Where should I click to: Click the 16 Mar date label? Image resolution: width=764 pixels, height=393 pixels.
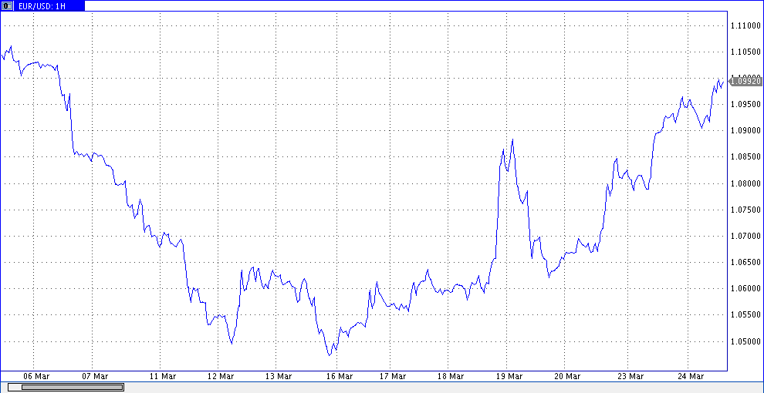tap(339, 377)
